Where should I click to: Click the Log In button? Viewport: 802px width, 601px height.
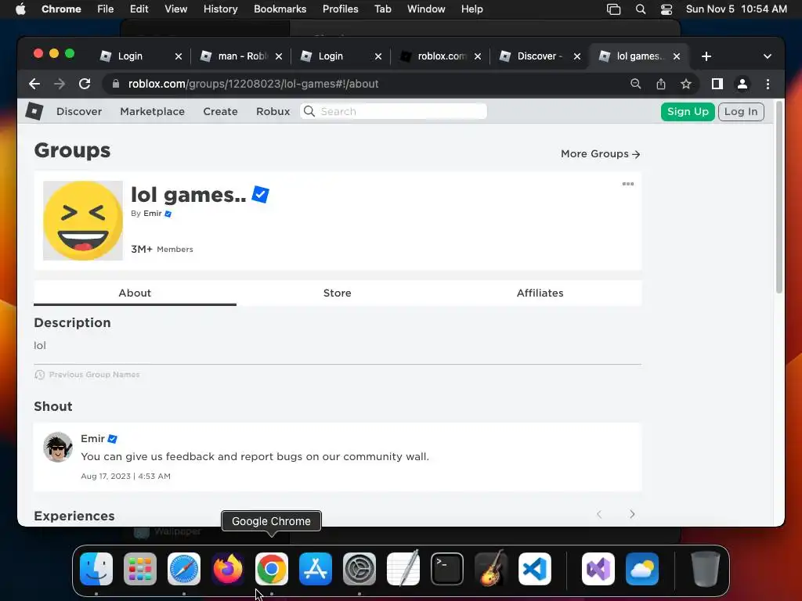(741, 111)
